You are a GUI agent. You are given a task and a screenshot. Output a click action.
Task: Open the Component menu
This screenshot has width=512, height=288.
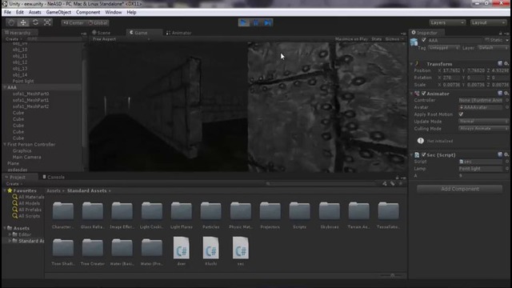click(x=88, y=13)
